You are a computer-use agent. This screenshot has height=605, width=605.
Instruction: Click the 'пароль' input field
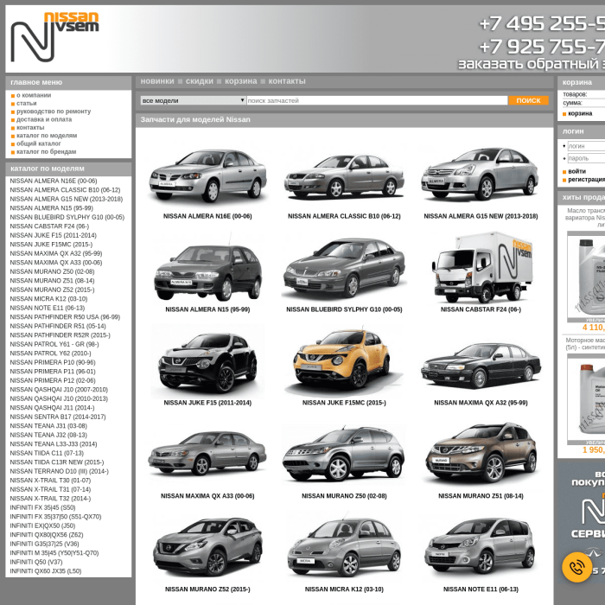(586, 158)
